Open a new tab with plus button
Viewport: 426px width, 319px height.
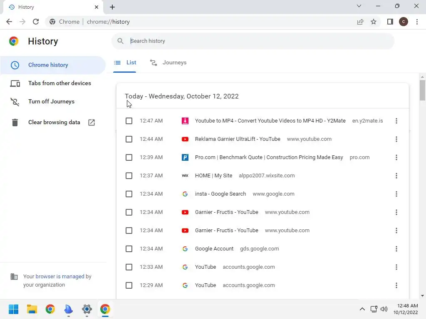(112, 7)
